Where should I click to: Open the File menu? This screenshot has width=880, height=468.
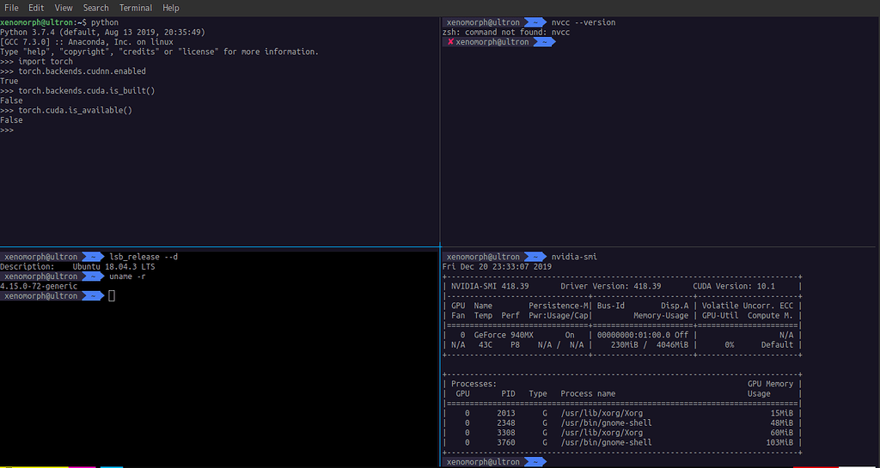click(11, 8)
